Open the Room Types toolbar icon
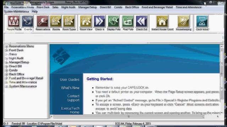Screen dimensions: 227x127 [x=69, y=22]
